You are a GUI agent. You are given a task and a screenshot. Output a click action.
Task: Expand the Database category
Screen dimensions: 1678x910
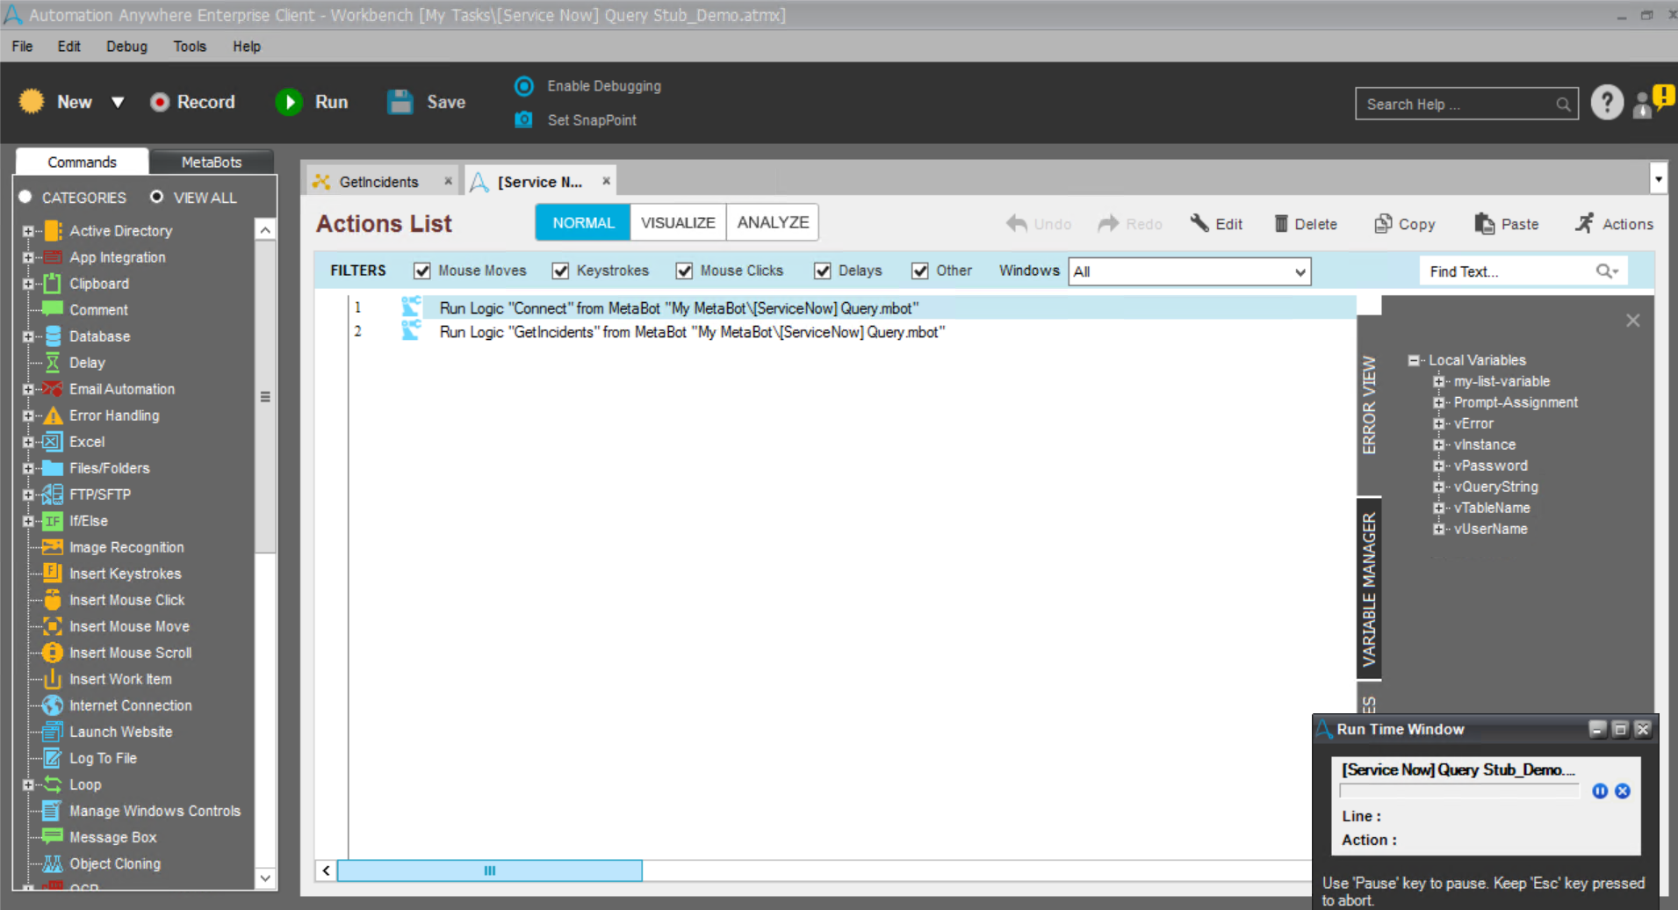click(x=28, y=336)
